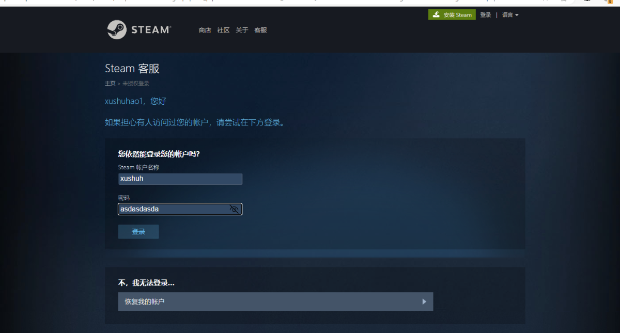This screenshot has width=620, height=333.
Task: Open the 关于 menu
Action: [242, 30]
